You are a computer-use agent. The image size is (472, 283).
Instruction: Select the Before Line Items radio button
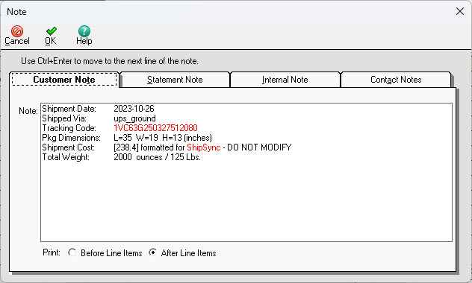[72, 252]
